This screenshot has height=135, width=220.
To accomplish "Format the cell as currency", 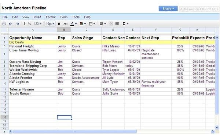I will pyautogui.click(x=25, y=24).
